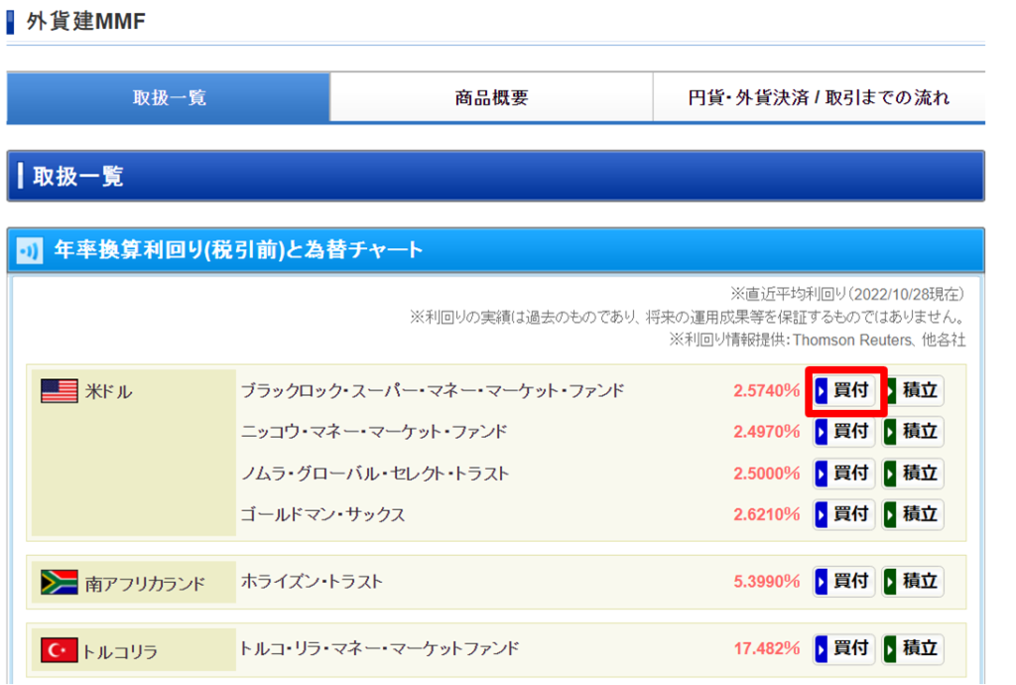Click the arrow icon on トルコ・リラ 積立 button
The width and height of the screenshot is (1016, 685).
click(892, 650)
